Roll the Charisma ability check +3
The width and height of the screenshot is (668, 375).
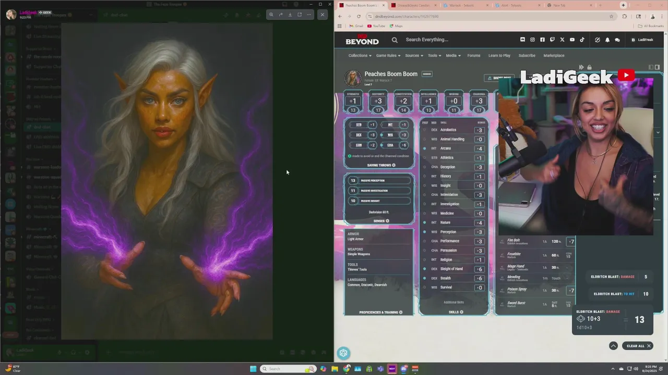[x=479, y=101]
